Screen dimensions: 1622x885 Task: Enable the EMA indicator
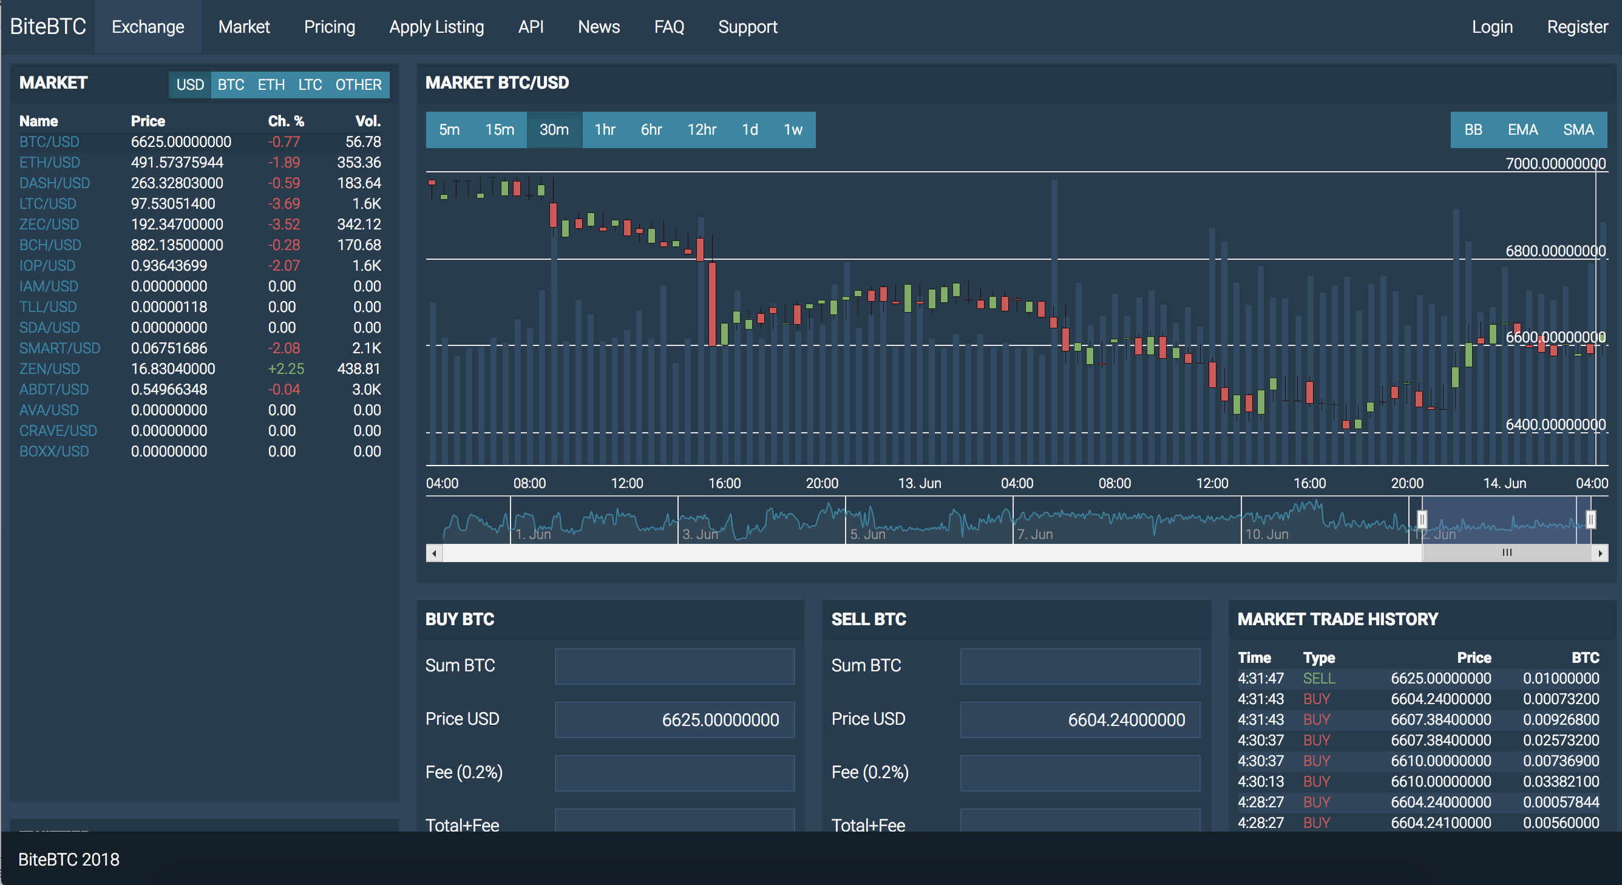pos(1522,130)
